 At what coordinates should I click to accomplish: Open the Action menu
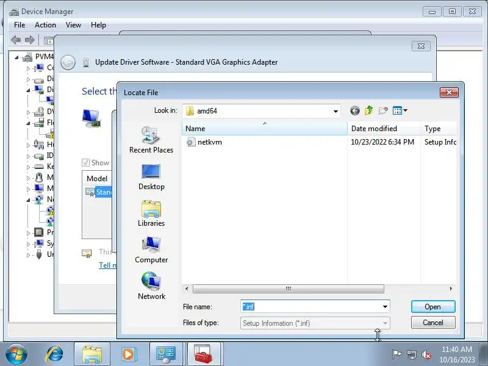(x=45, y=25)
